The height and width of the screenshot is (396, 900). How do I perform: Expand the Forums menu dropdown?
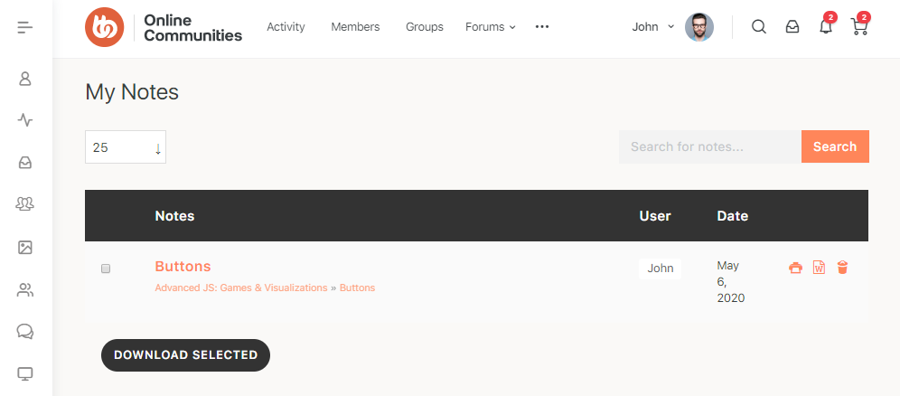point(490,27)
